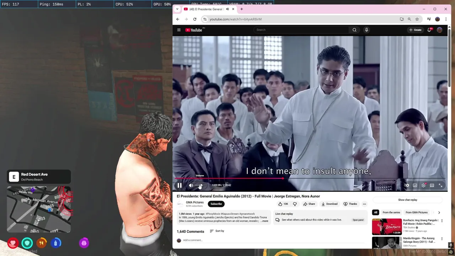Click Add a comment field

pyautogui.click(x=274, y=240)
